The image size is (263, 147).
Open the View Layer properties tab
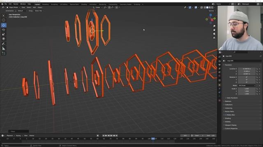point(219,69)
